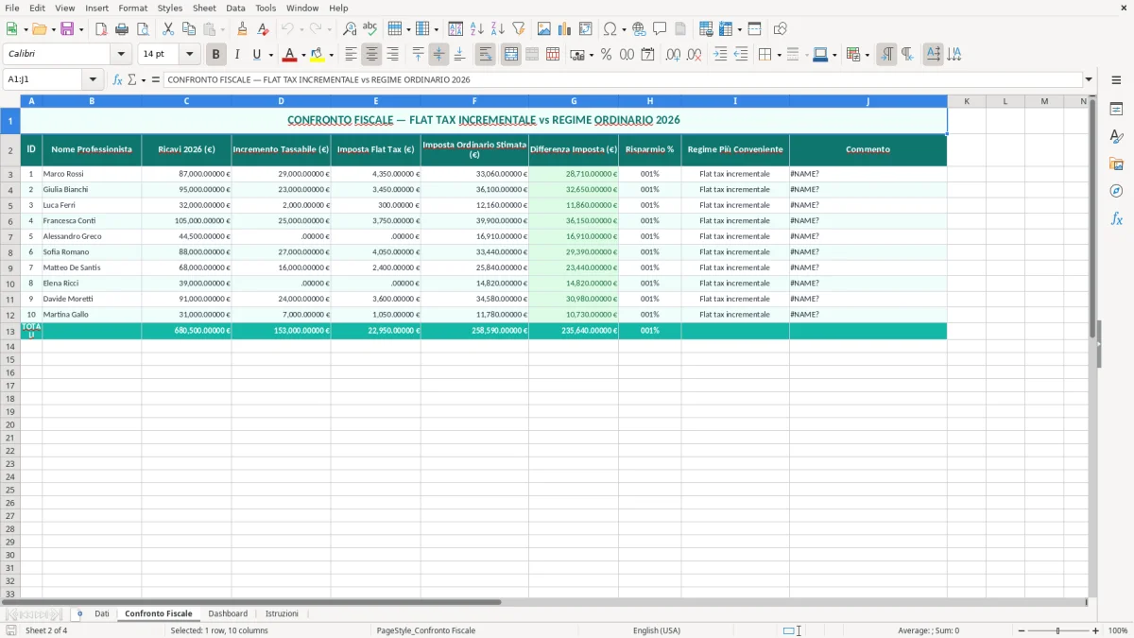Image resolution: width=1134 pixels, height=638 pixels.
Task: Open the Borders dropdown arrow
Action: click(x=779, y=55)
